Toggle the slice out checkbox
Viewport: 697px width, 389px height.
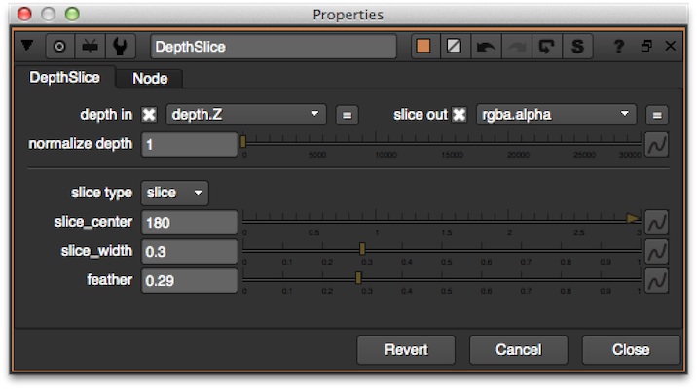459,115
